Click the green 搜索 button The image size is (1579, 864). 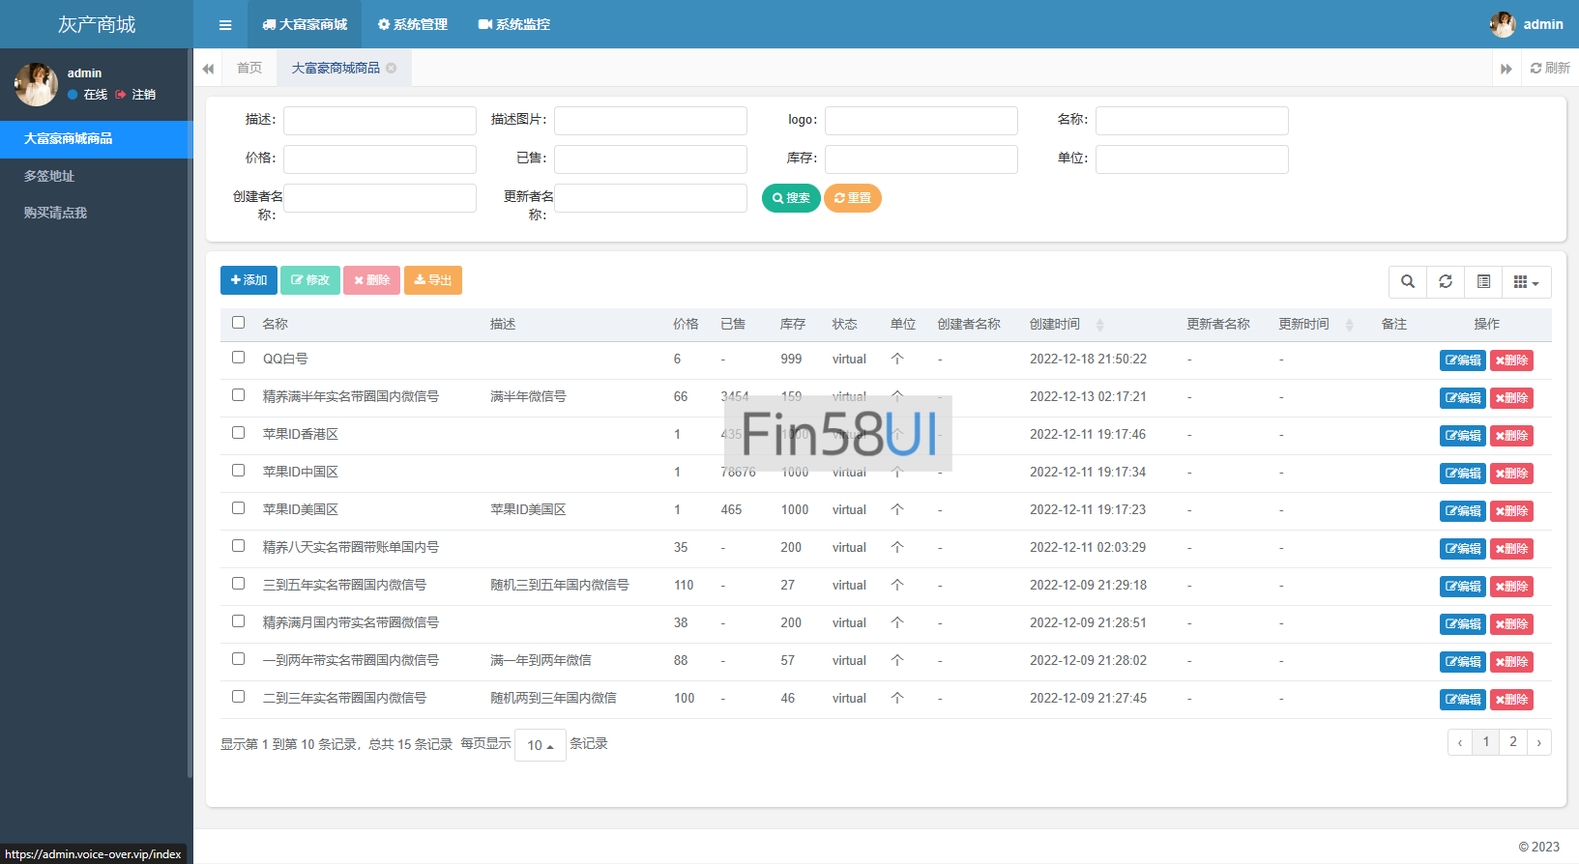(791, 198)
